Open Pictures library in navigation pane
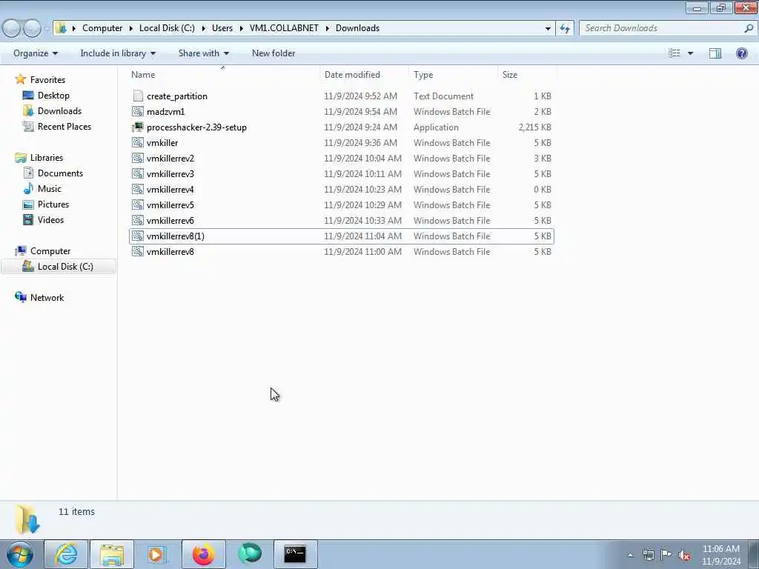Viewport: 759px width, 569px height. pos(53,204)
